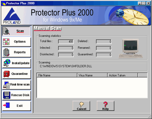Select the Real-time scan label
Viewport: 152px width, 119px height.
[x=20, y=84]
